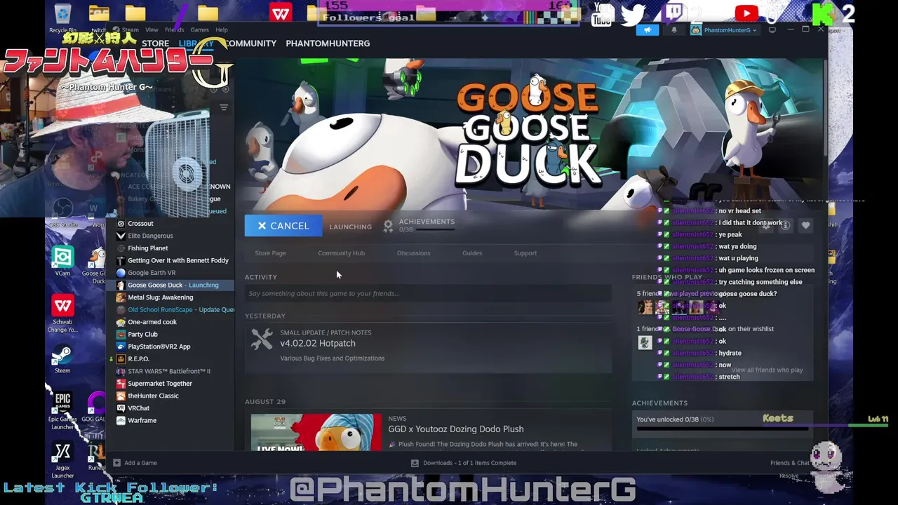
Task: Open the WPS Office desktop icon at top
Action: 281,13
